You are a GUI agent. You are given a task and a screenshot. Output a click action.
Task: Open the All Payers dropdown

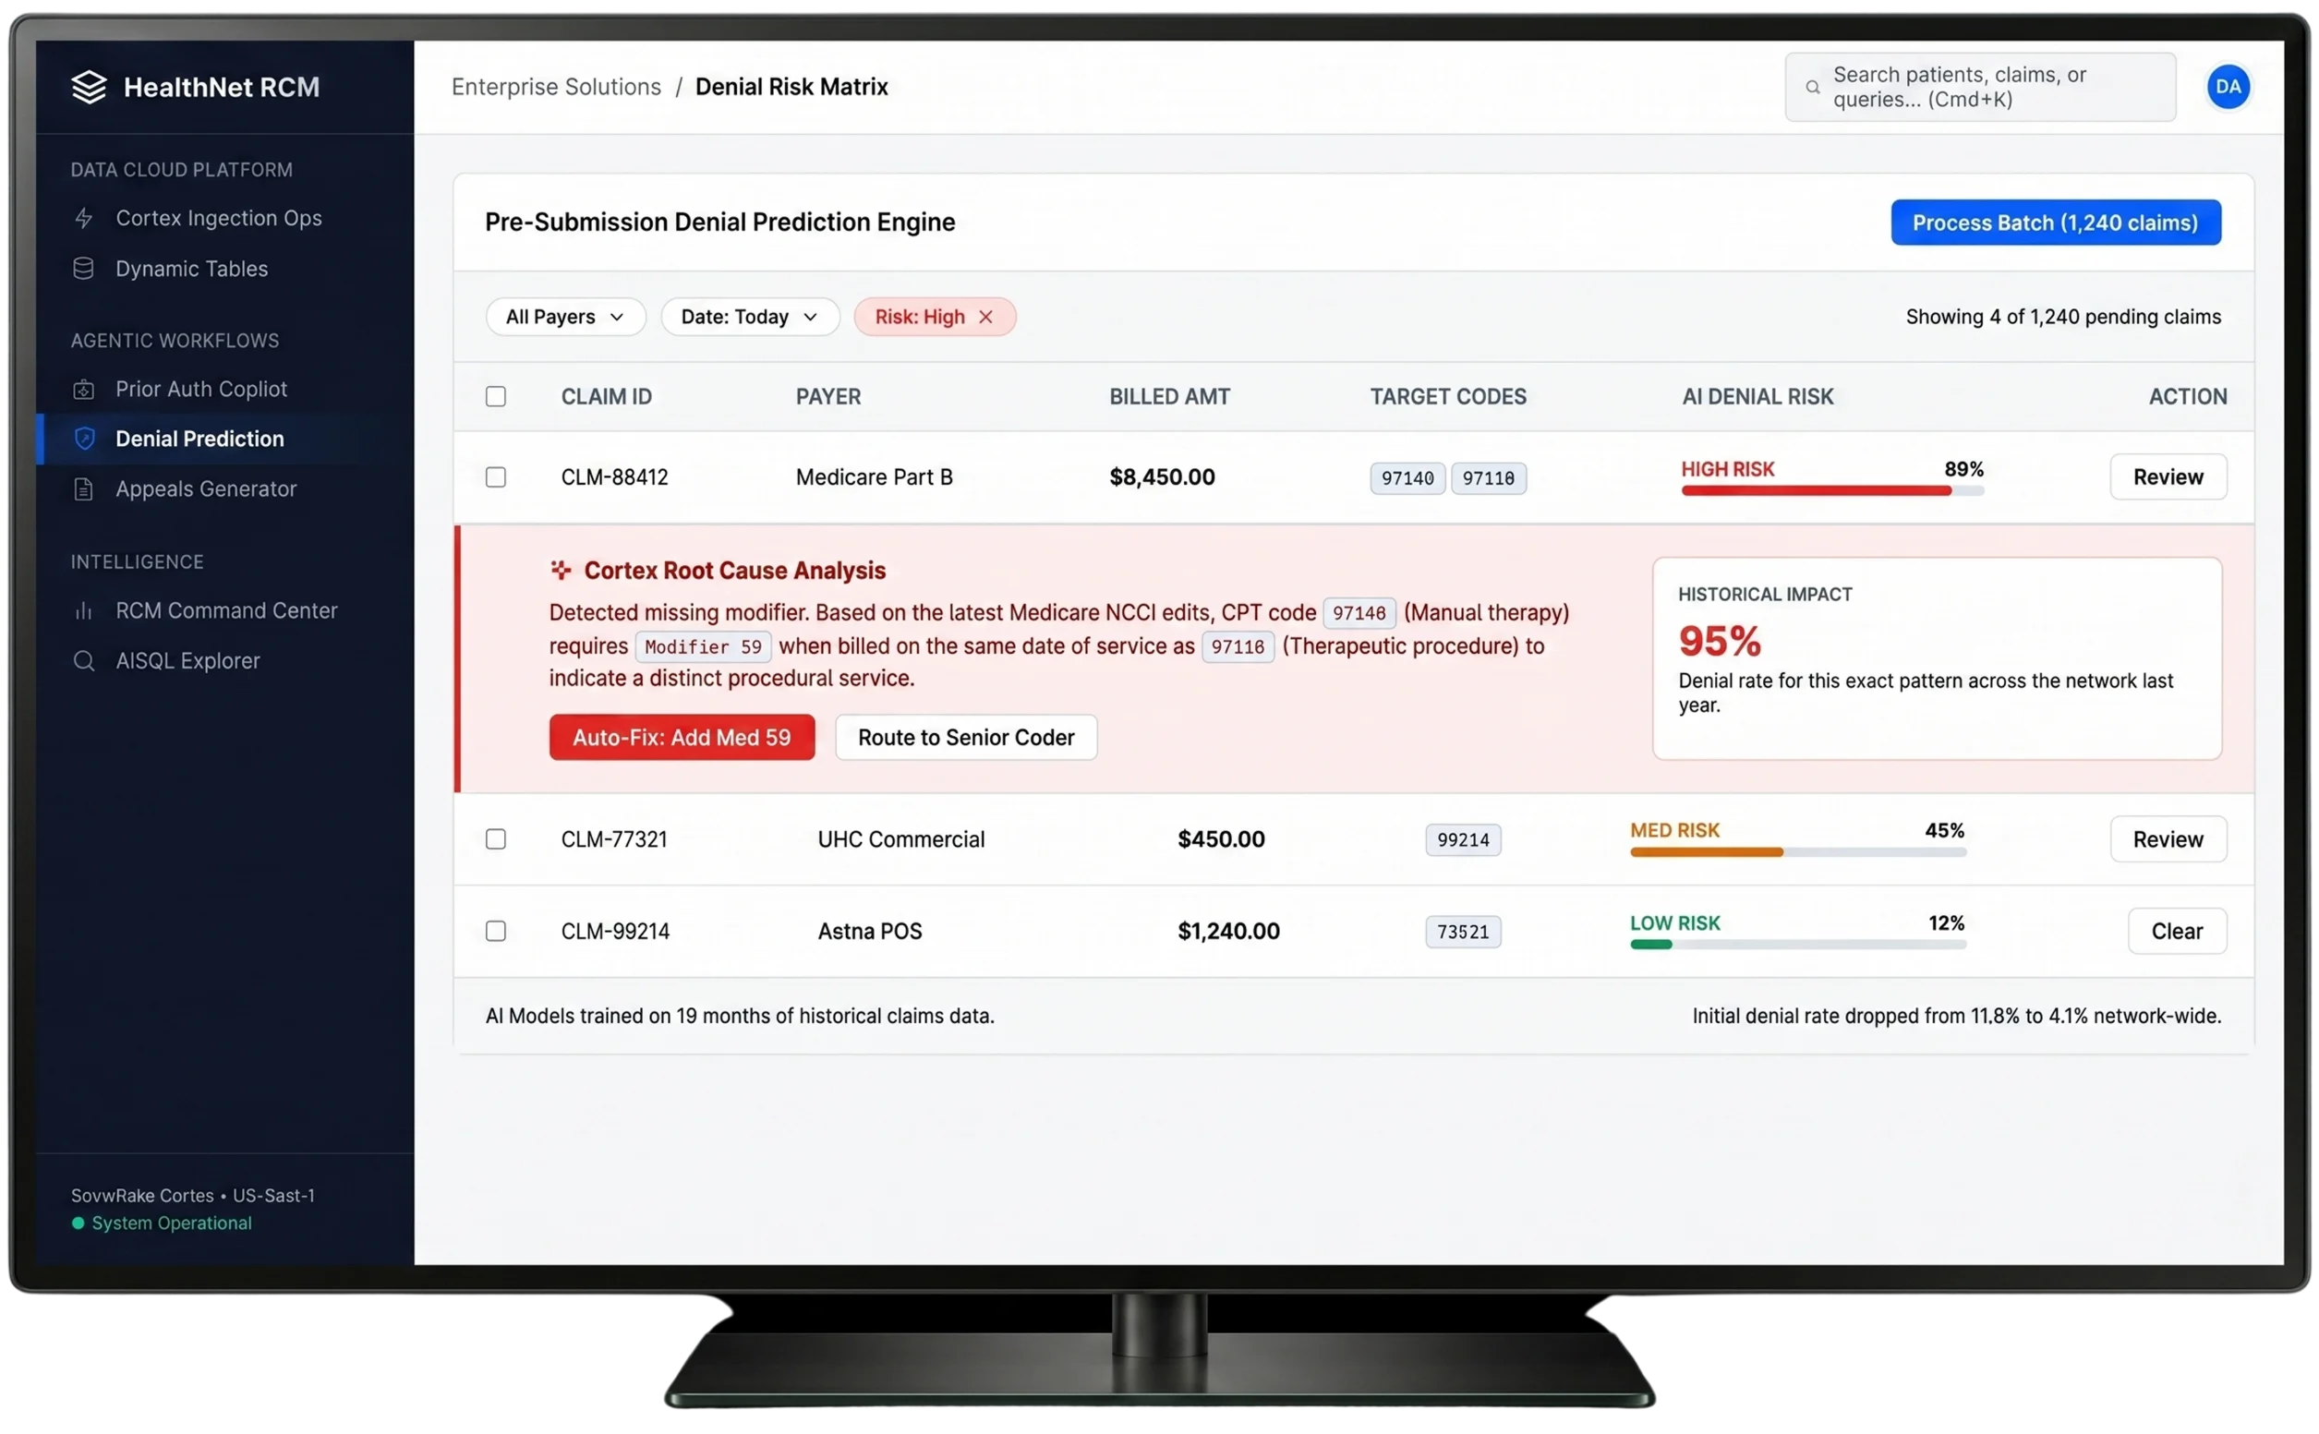point(565,317)
